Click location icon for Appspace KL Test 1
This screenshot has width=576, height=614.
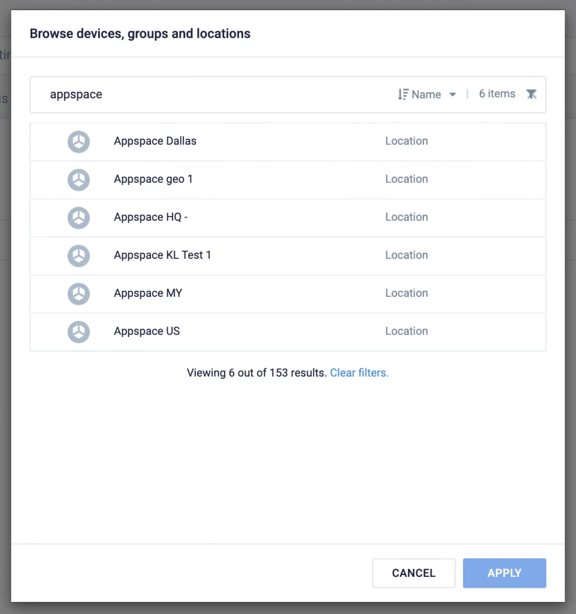click(x=78, y=255)
